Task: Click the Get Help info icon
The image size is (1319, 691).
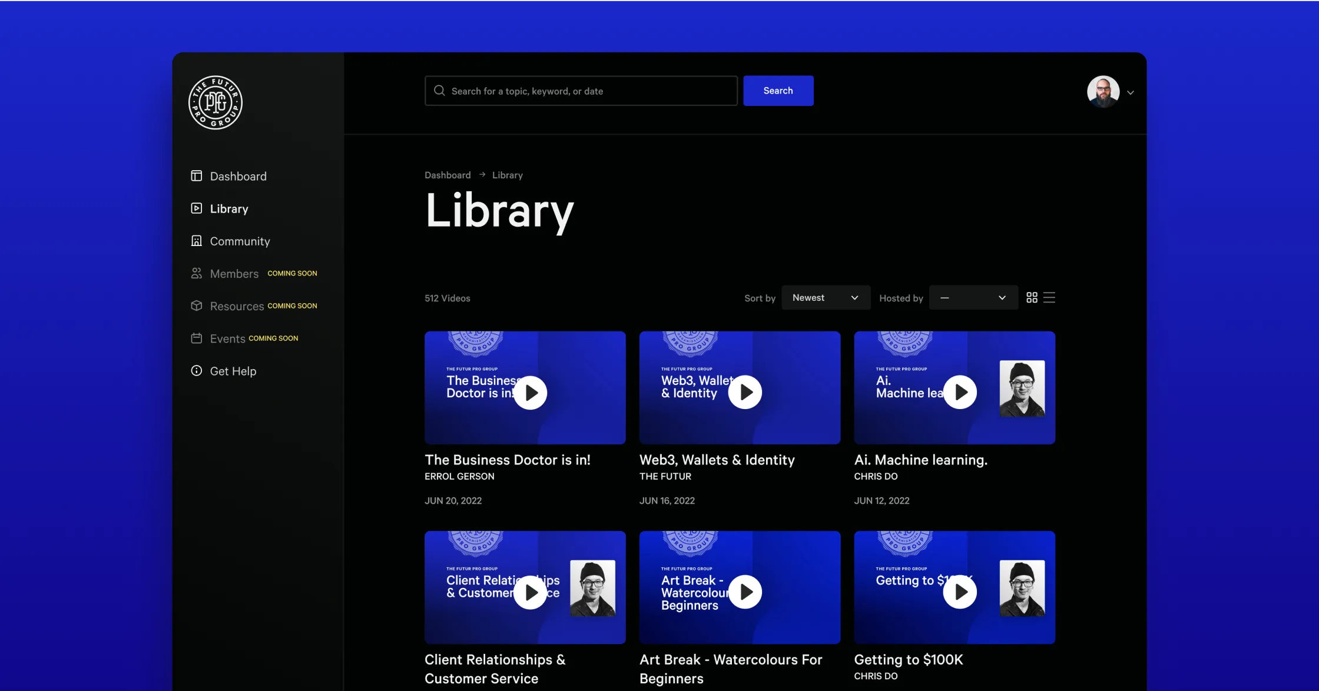Action: pos(197,370)
